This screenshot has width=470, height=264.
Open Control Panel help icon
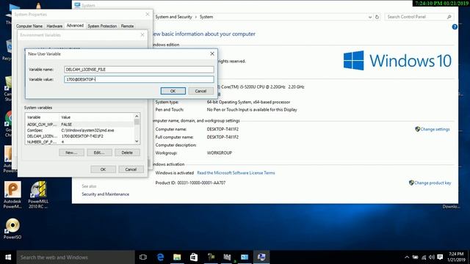pyautogui.click(x=455, y=27)
